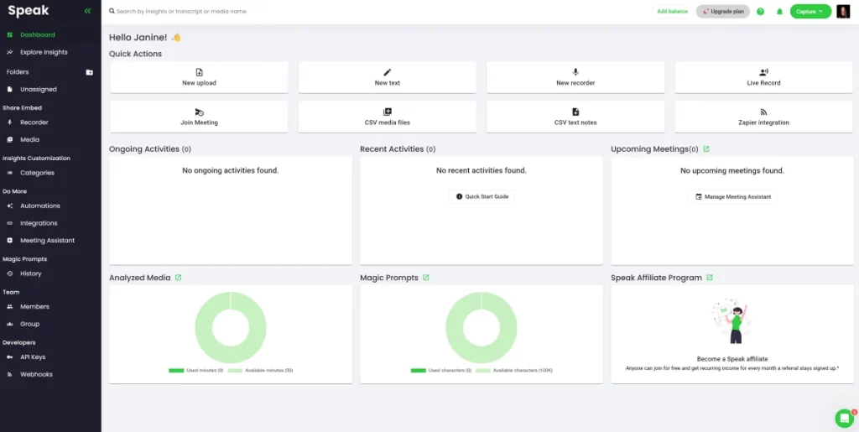This screenshot has width=859, height=432.
Task: Open the user profile avatar
Action: [843, 12]
